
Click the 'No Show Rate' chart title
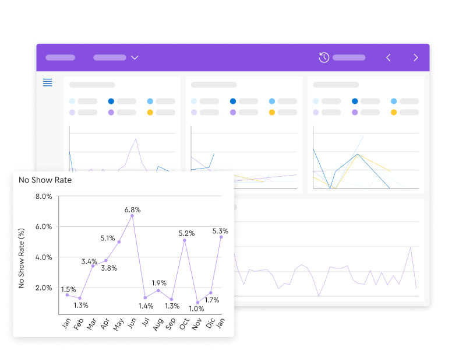pos(45,180)
